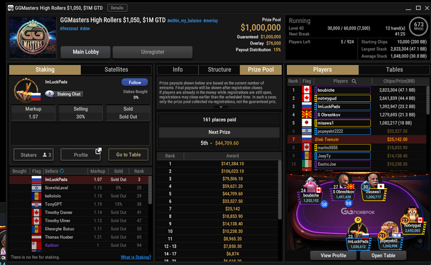Click the Stakers person icon

coord(44,155)
